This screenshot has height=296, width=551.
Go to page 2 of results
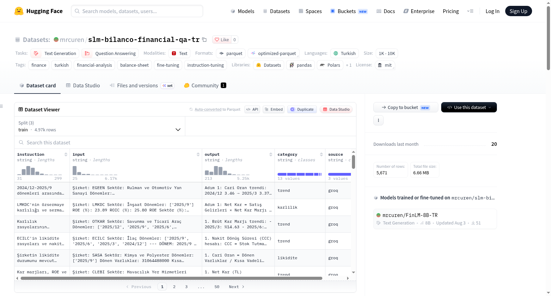point(174,287)
